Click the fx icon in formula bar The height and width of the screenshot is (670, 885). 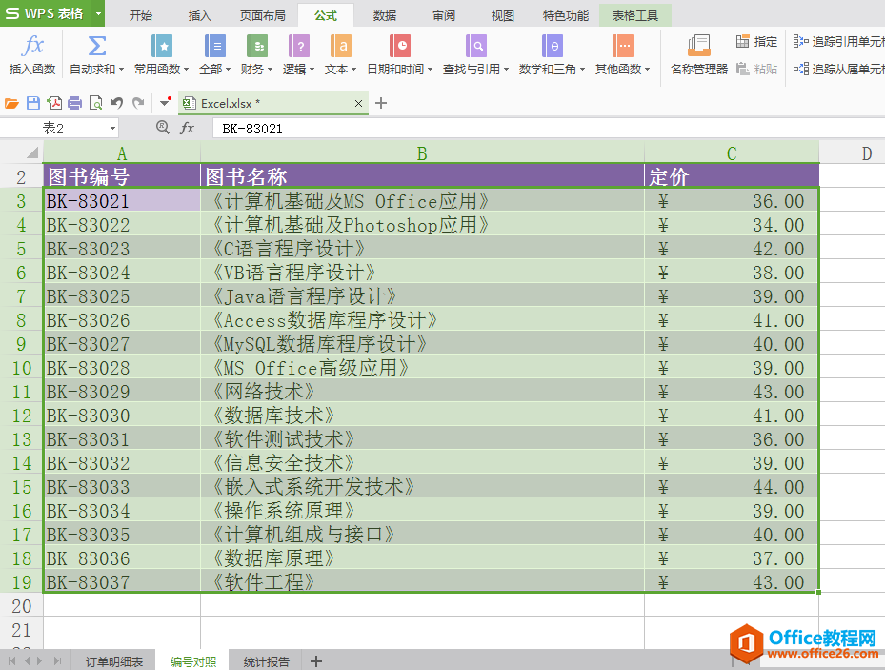pos(187,128)
